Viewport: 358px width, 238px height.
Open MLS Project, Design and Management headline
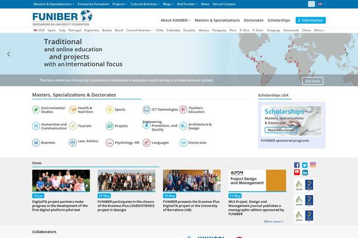click(256, 208)
